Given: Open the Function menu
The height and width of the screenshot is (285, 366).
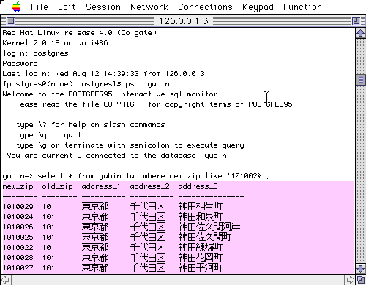Looking at the screenshot, I should pos(302,7).
